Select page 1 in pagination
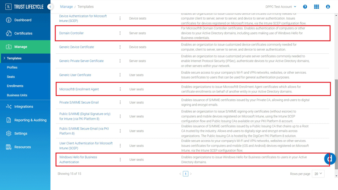338x190 pixels. pyautogui.click(x=185, y=174)
